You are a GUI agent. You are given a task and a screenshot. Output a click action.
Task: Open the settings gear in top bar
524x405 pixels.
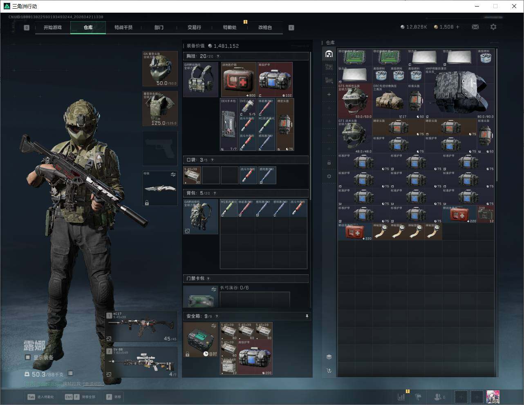click(493, 27)
